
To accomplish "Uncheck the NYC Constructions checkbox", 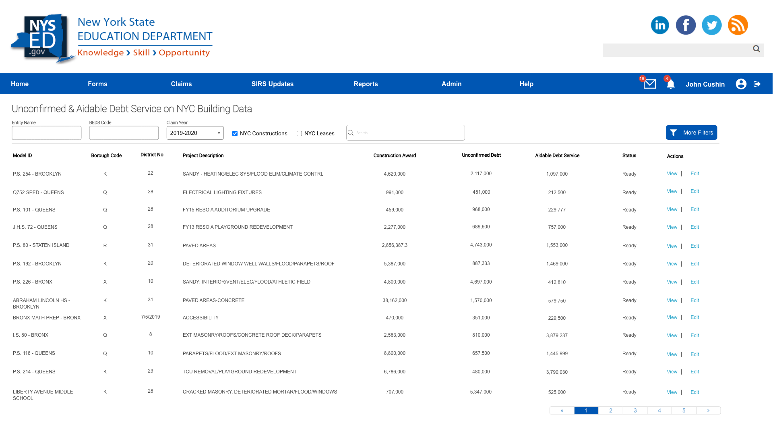I will pos(235,134).
